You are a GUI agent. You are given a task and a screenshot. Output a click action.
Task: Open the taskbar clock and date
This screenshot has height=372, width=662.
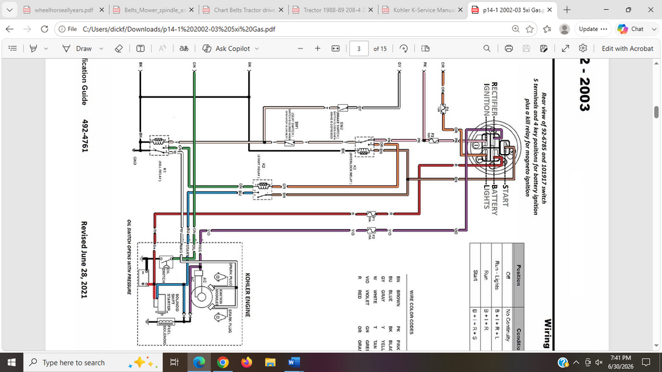[621, 362]
